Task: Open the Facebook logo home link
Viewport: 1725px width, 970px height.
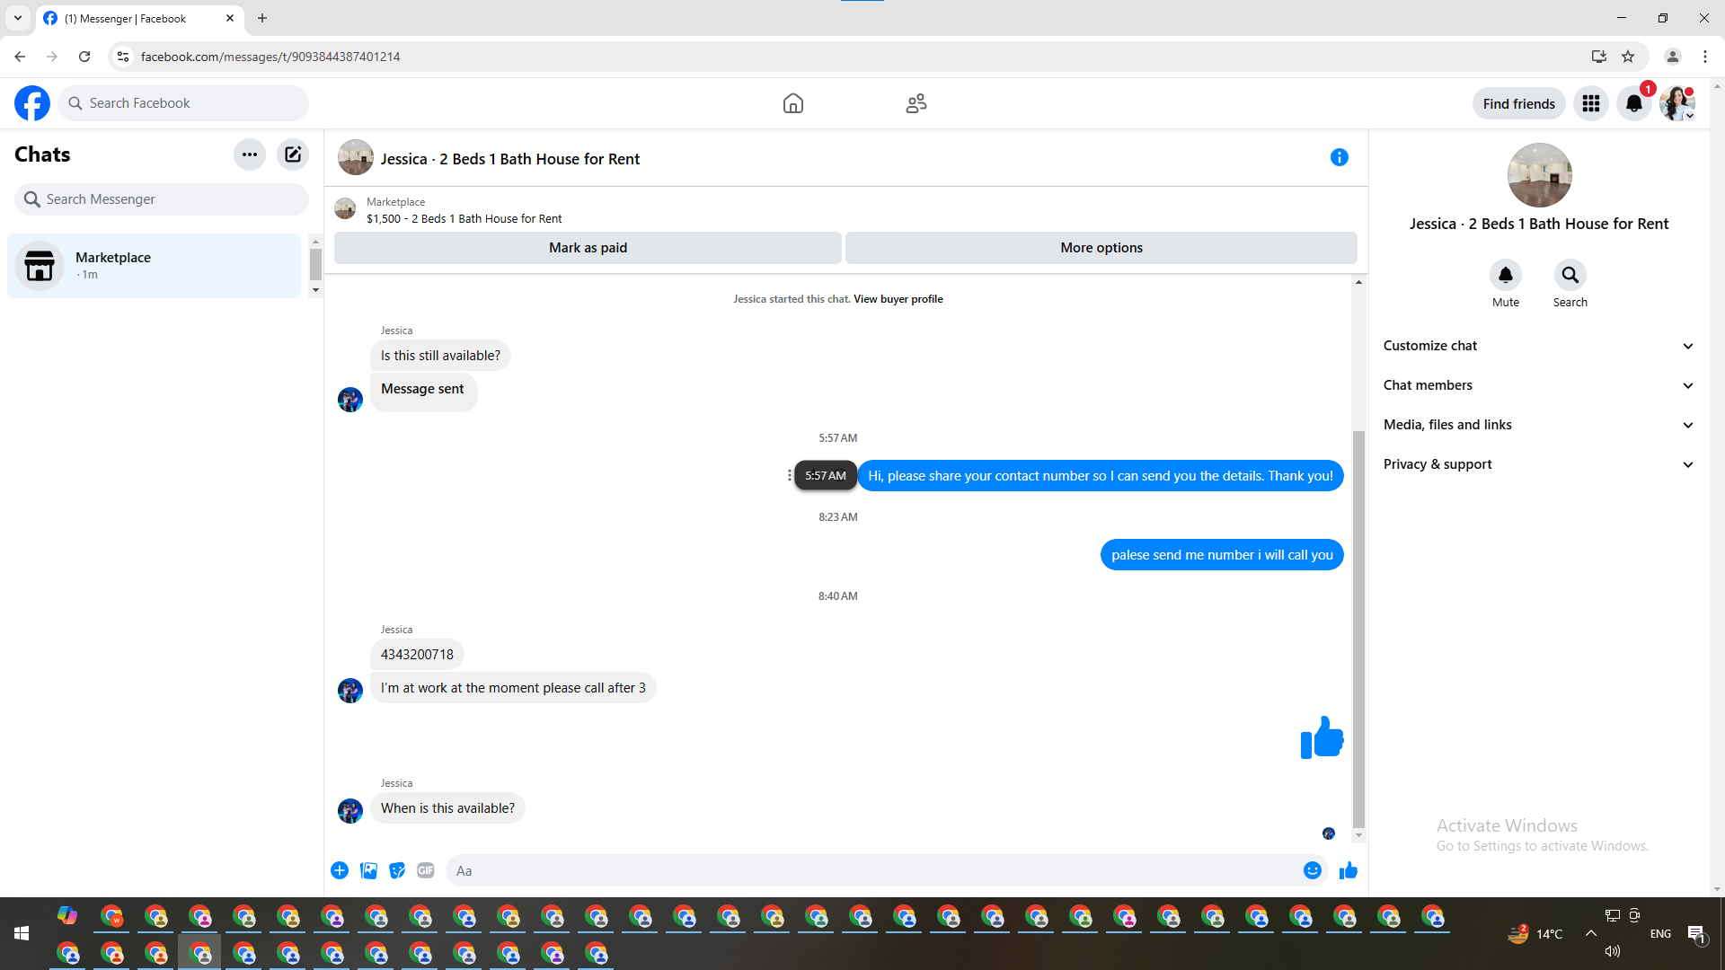Action: 32,103
